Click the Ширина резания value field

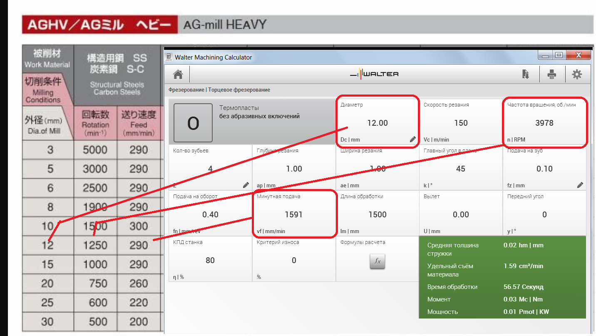pyautogui.click(x=377, y=169)
